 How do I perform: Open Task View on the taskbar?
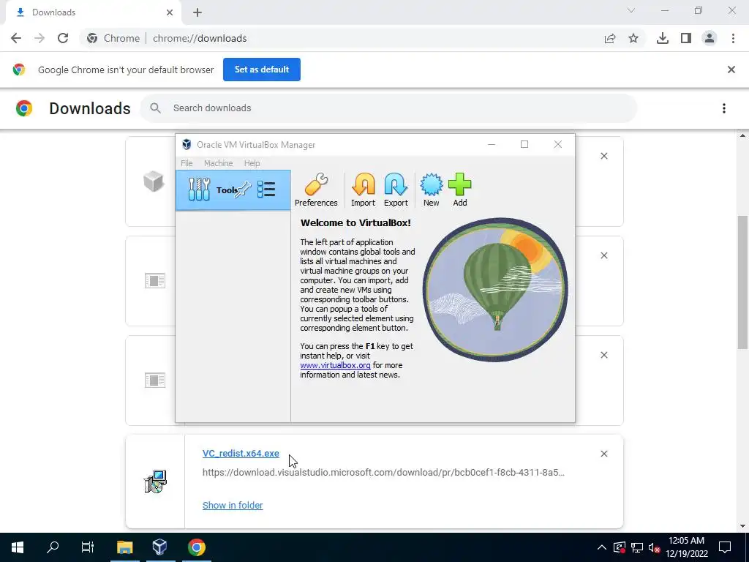pyautogui.click(x=88, y=547)
